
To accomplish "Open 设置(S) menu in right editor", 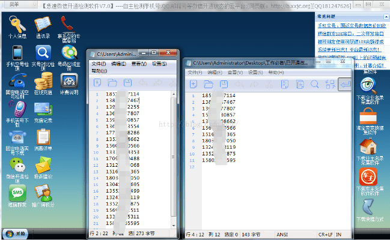I will click(255, 72).
